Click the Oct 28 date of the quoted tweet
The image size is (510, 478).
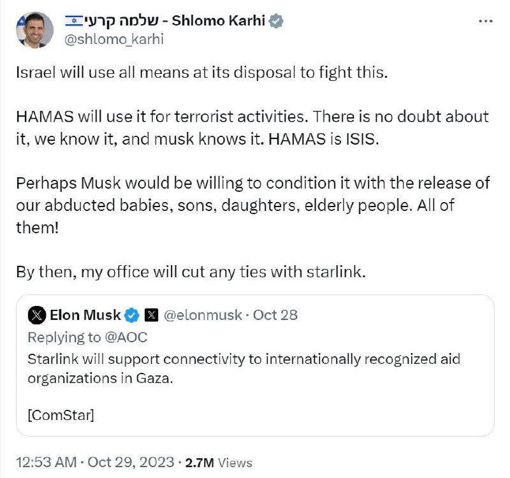click(275, 315)
